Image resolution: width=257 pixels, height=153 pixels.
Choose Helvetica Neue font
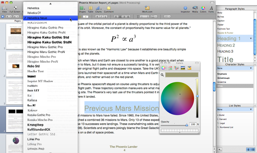(51, 18)
